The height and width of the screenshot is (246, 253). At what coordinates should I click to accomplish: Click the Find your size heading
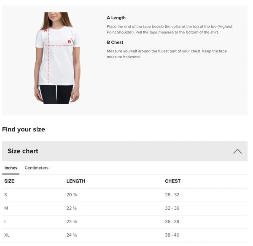tap(24, 129)
